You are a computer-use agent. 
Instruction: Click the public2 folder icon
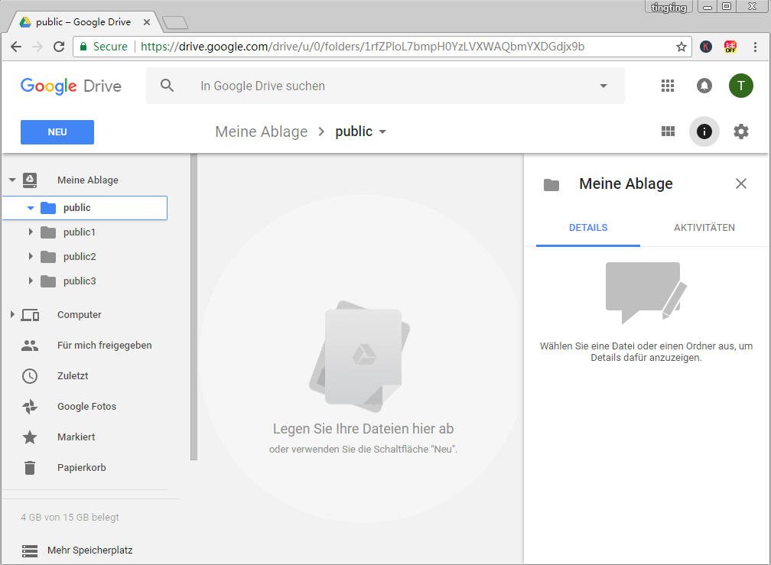tap(47, 256)
